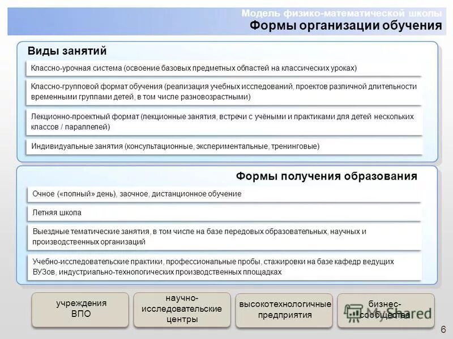Select the 'Модель физико-математической школы' subtitle
453x339 pixels.
(x=341, y=13)
